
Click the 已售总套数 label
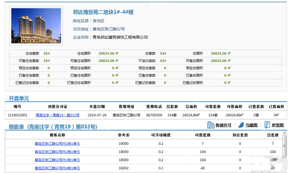coord(147,75)
